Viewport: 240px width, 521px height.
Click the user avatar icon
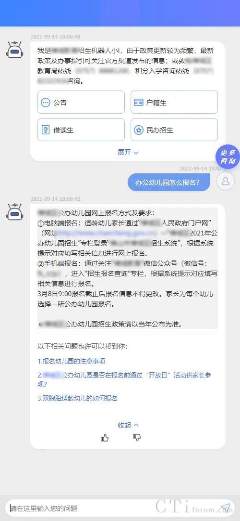[x=226, y=181]
